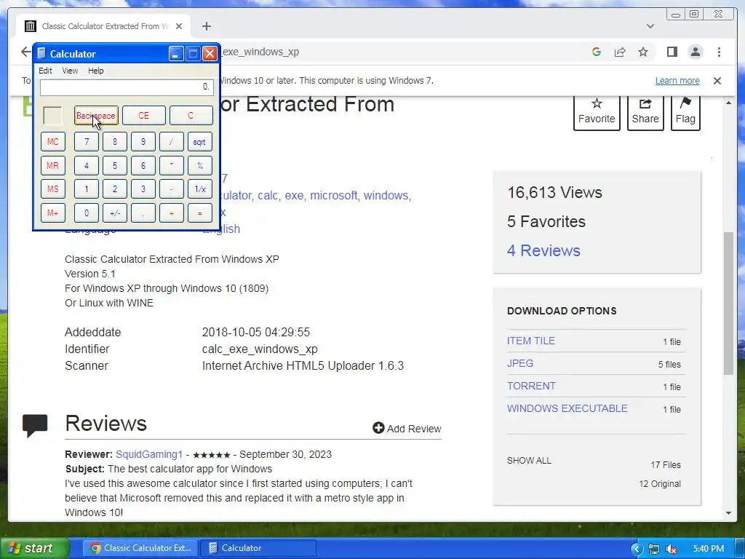Viewport: 745px width, 559px height.
Task: Hit the 2 key on Calculator
Action: click(114, 189)
